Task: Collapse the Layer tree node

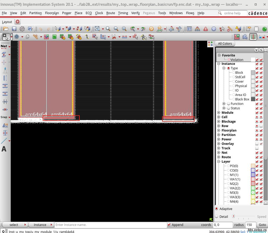Action: point(218,161)
